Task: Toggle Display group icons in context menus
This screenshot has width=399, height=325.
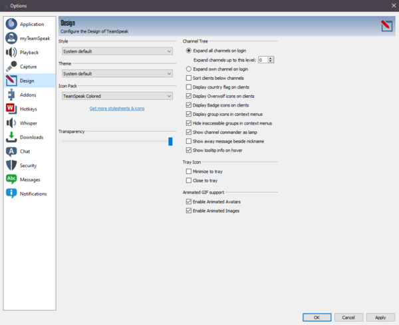Action: [189, 114]
